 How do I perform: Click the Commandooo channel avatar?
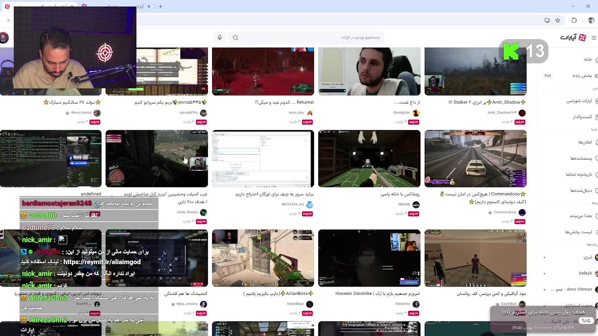[x=522, y=212]
